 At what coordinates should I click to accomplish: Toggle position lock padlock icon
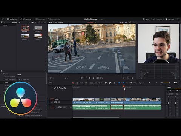coord(114,83)
